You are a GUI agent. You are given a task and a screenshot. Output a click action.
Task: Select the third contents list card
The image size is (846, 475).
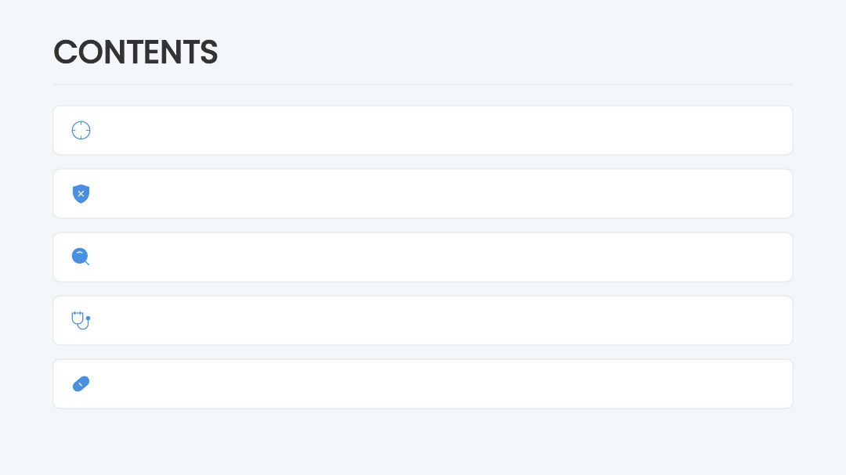[423, 257]
